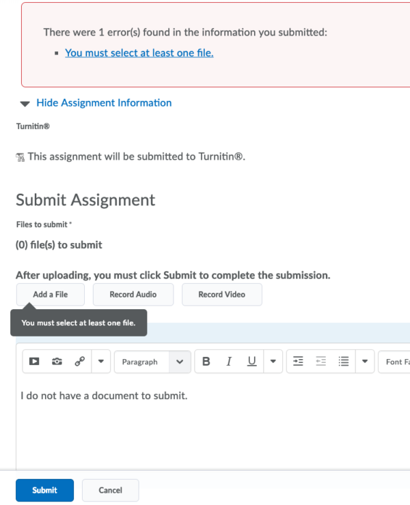Viewport: 410px width, 505px height.
Task: Expand more text formatting options arrow
Action: click(273, 362)
